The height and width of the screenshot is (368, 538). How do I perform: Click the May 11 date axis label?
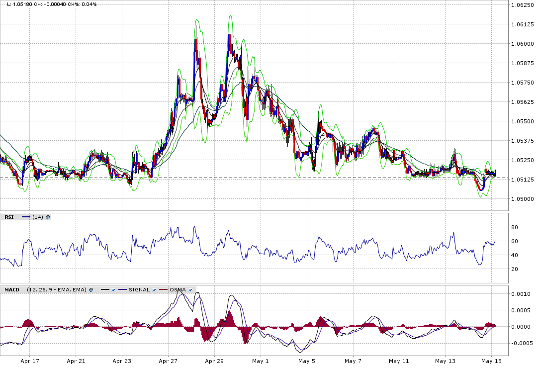coord(399,361)
